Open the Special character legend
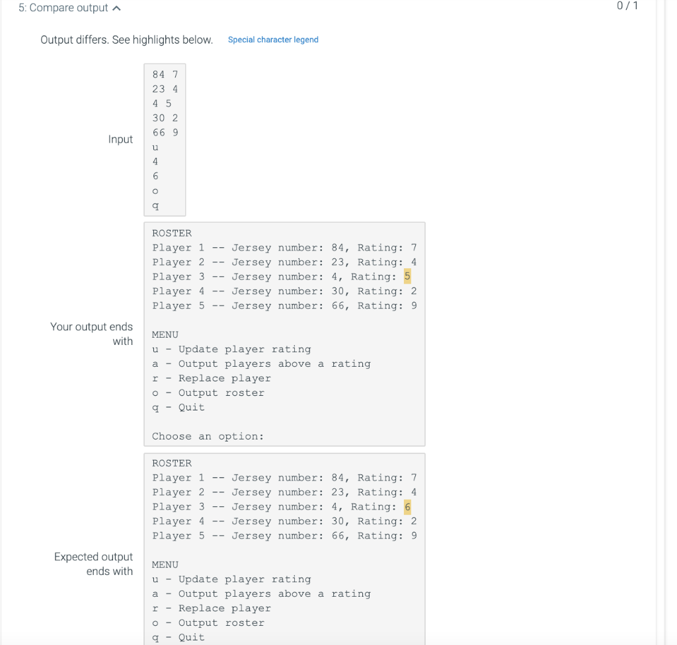This screenshot has width=677, height=645. (273, 40)
